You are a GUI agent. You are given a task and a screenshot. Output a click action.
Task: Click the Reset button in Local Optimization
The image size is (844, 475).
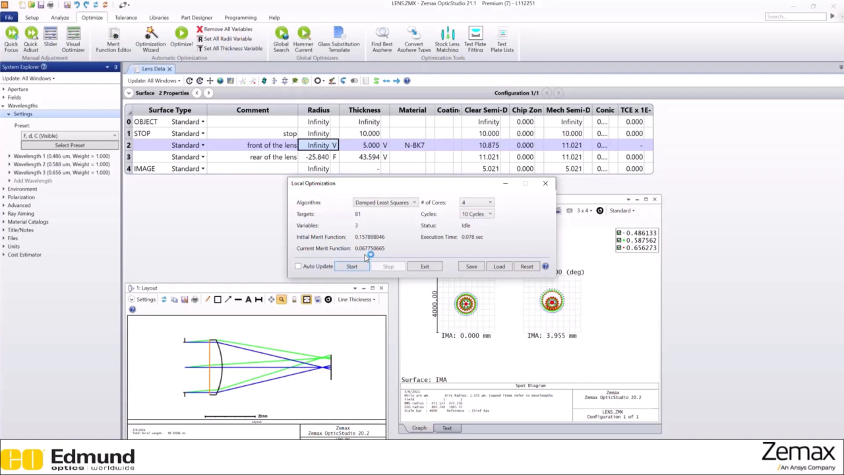tap(527, 267)
